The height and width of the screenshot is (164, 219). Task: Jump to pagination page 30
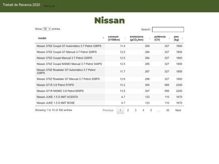(x=167, y=110)
